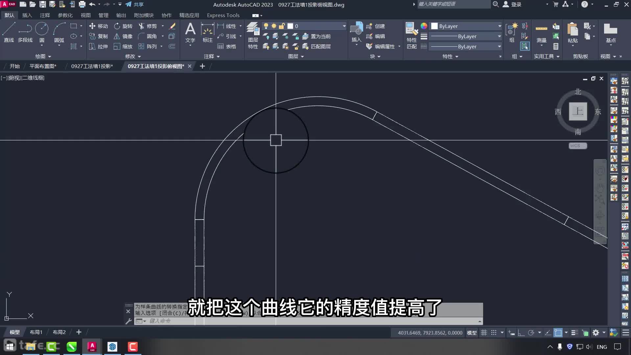Click the Array (阵列) tool
The width and height of the screenshot is (631, 355).
[148, 46]
